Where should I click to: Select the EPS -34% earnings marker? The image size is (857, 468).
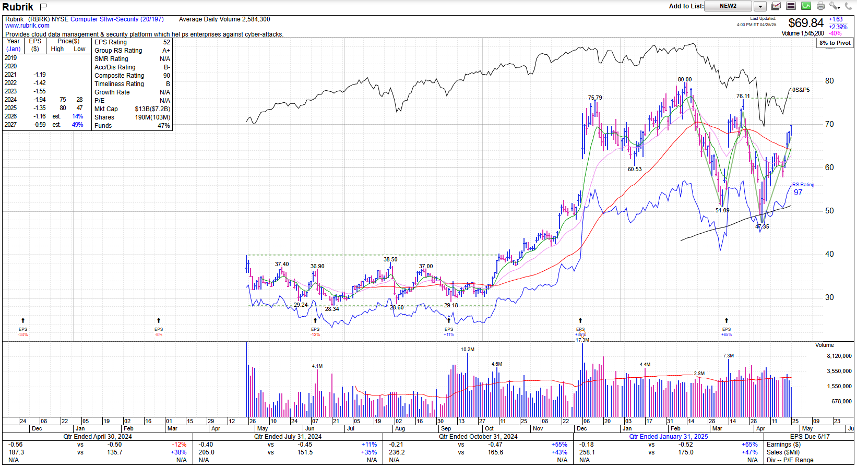[x=23, y=327]
